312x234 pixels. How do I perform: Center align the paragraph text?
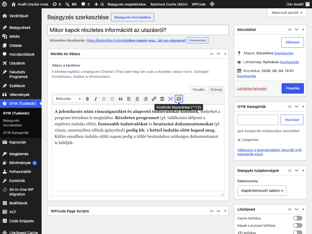pos(137,99)
